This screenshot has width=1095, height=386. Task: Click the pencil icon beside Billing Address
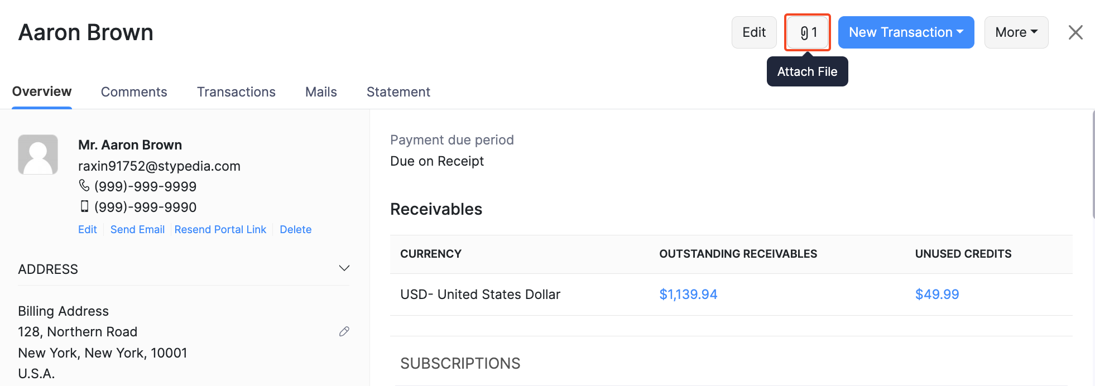(x=344, y=331)
